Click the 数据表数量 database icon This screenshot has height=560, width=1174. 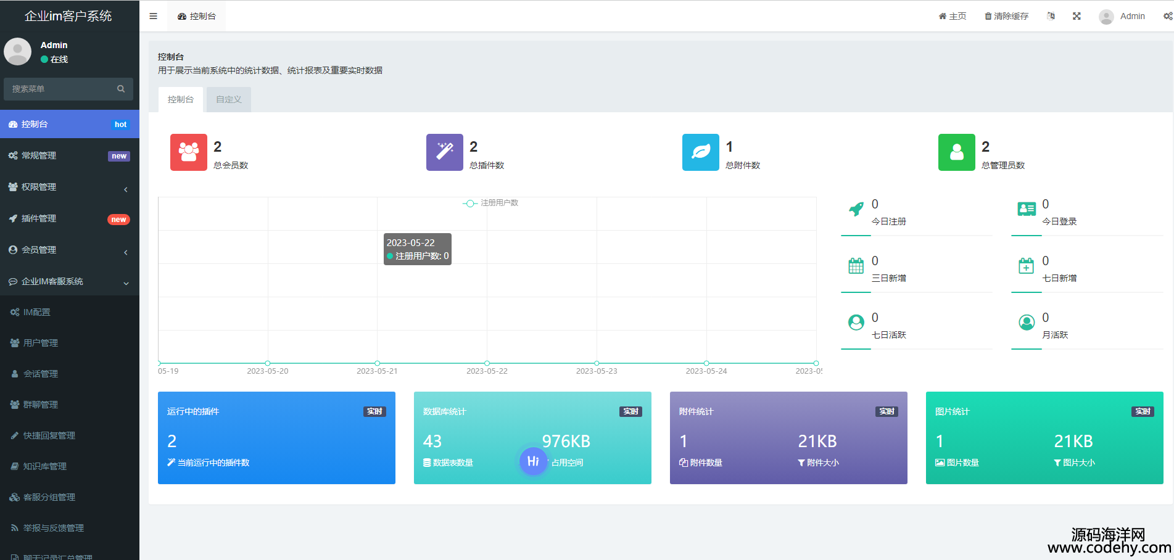click(x=427, y=463)
